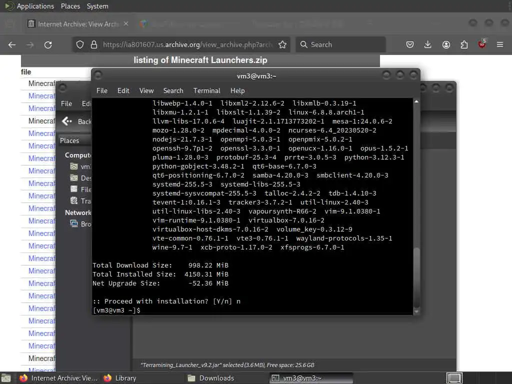512x384 pixels.
Task: Open the terminal Edit menu
Action: [x=123, y=91]
